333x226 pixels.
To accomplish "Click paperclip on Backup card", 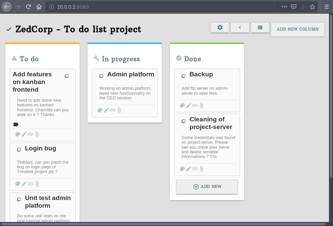I will coord(201,105).
